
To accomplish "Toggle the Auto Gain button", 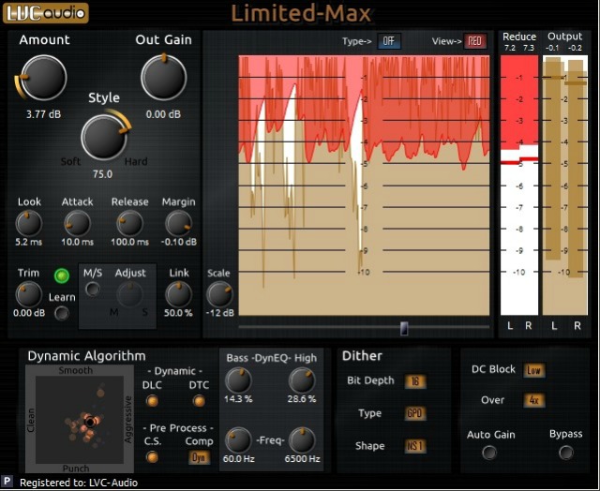I will [x=489, y=453].
